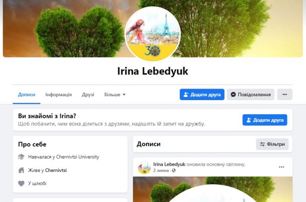Open the large circular profile picture
306x202 pixels.
[153, 34]
